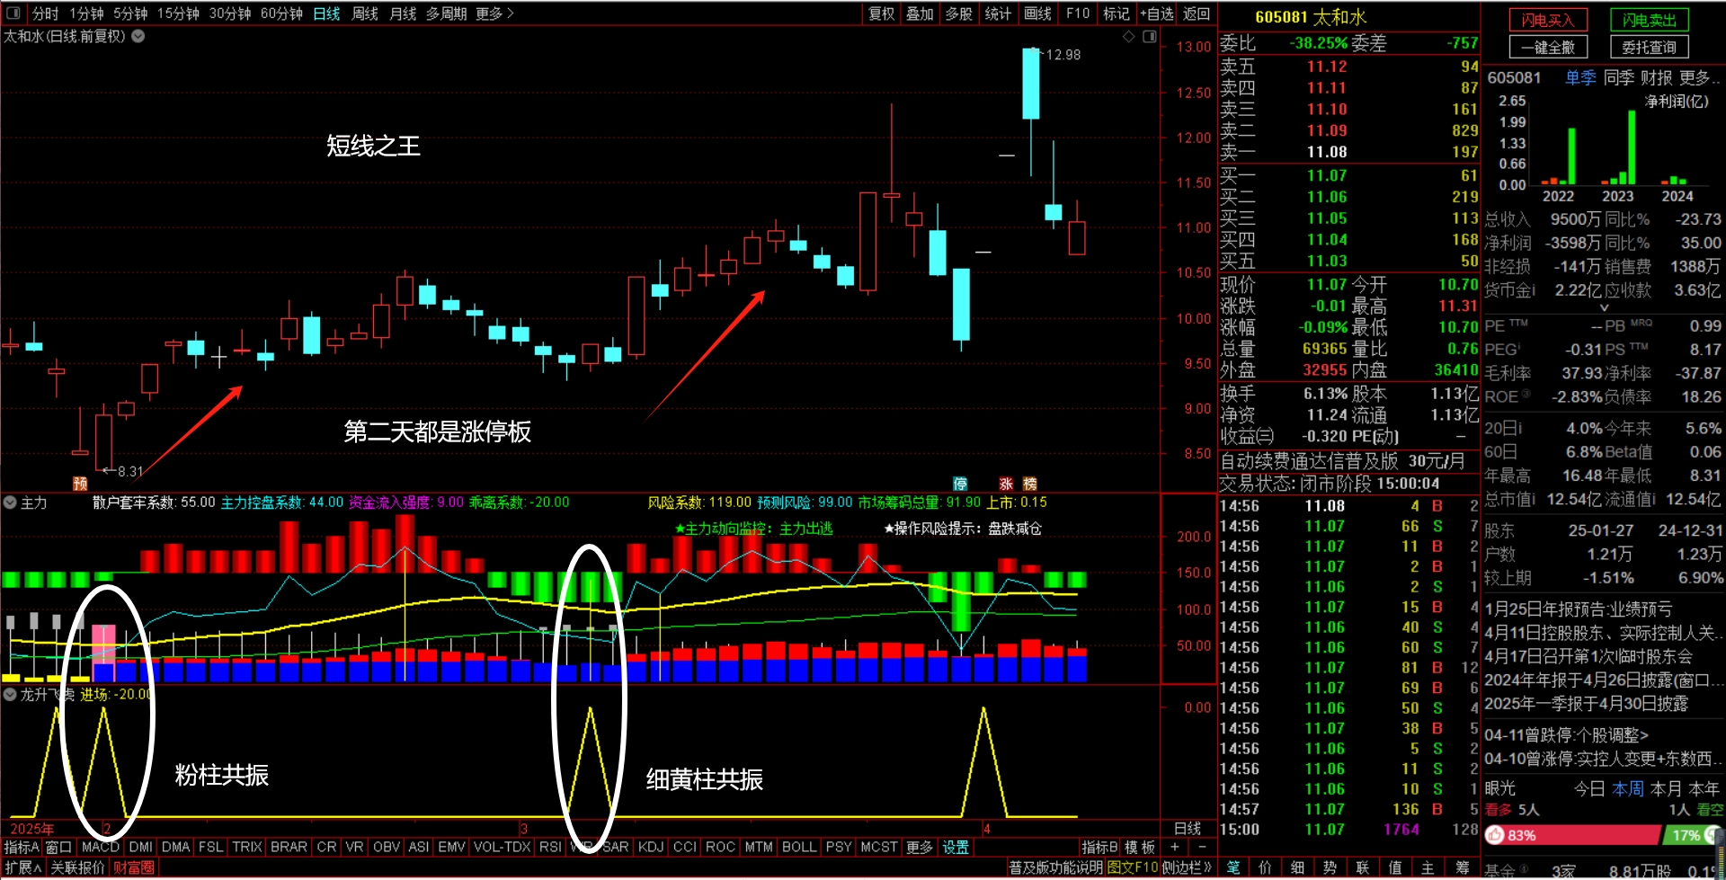The image size is (1726, 880).
Task: Click the 一键全撤 button
Action: (x=1548, y=47)
